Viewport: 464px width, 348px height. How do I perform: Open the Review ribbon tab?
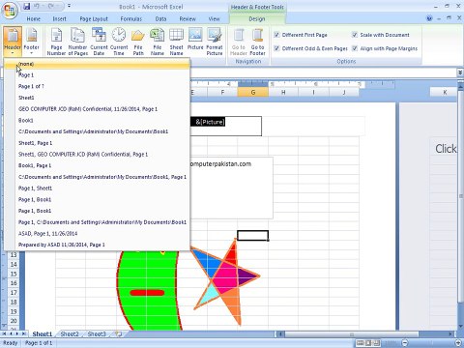click(x=188, y=19)
